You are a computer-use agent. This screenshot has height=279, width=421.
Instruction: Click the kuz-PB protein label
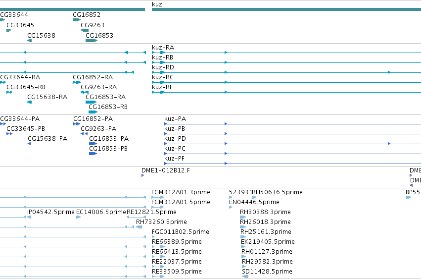click(x=175, y=129)
